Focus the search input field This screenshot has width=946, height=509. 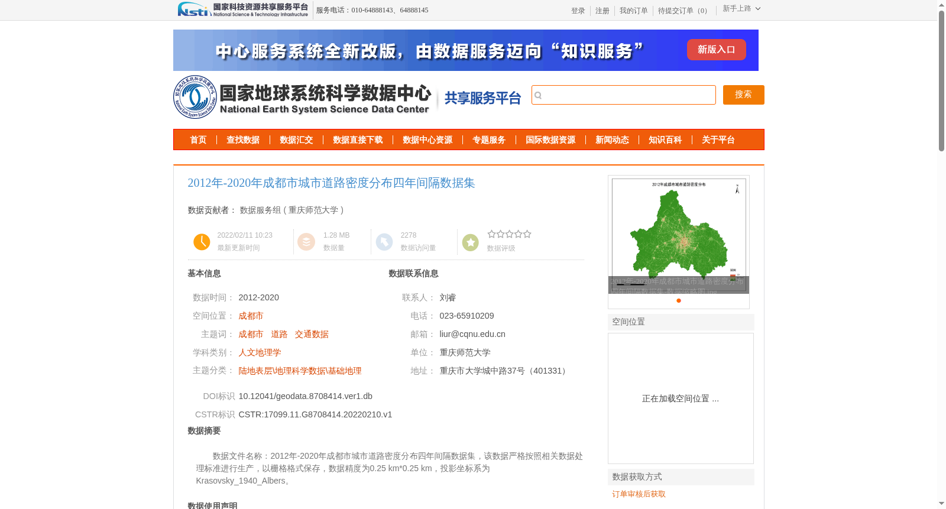(624, 95)
